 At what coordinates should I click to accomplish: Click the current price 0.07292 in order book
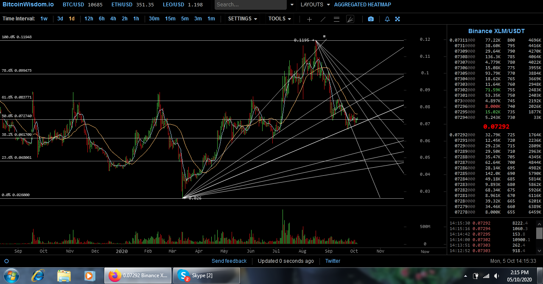point(496,127)
